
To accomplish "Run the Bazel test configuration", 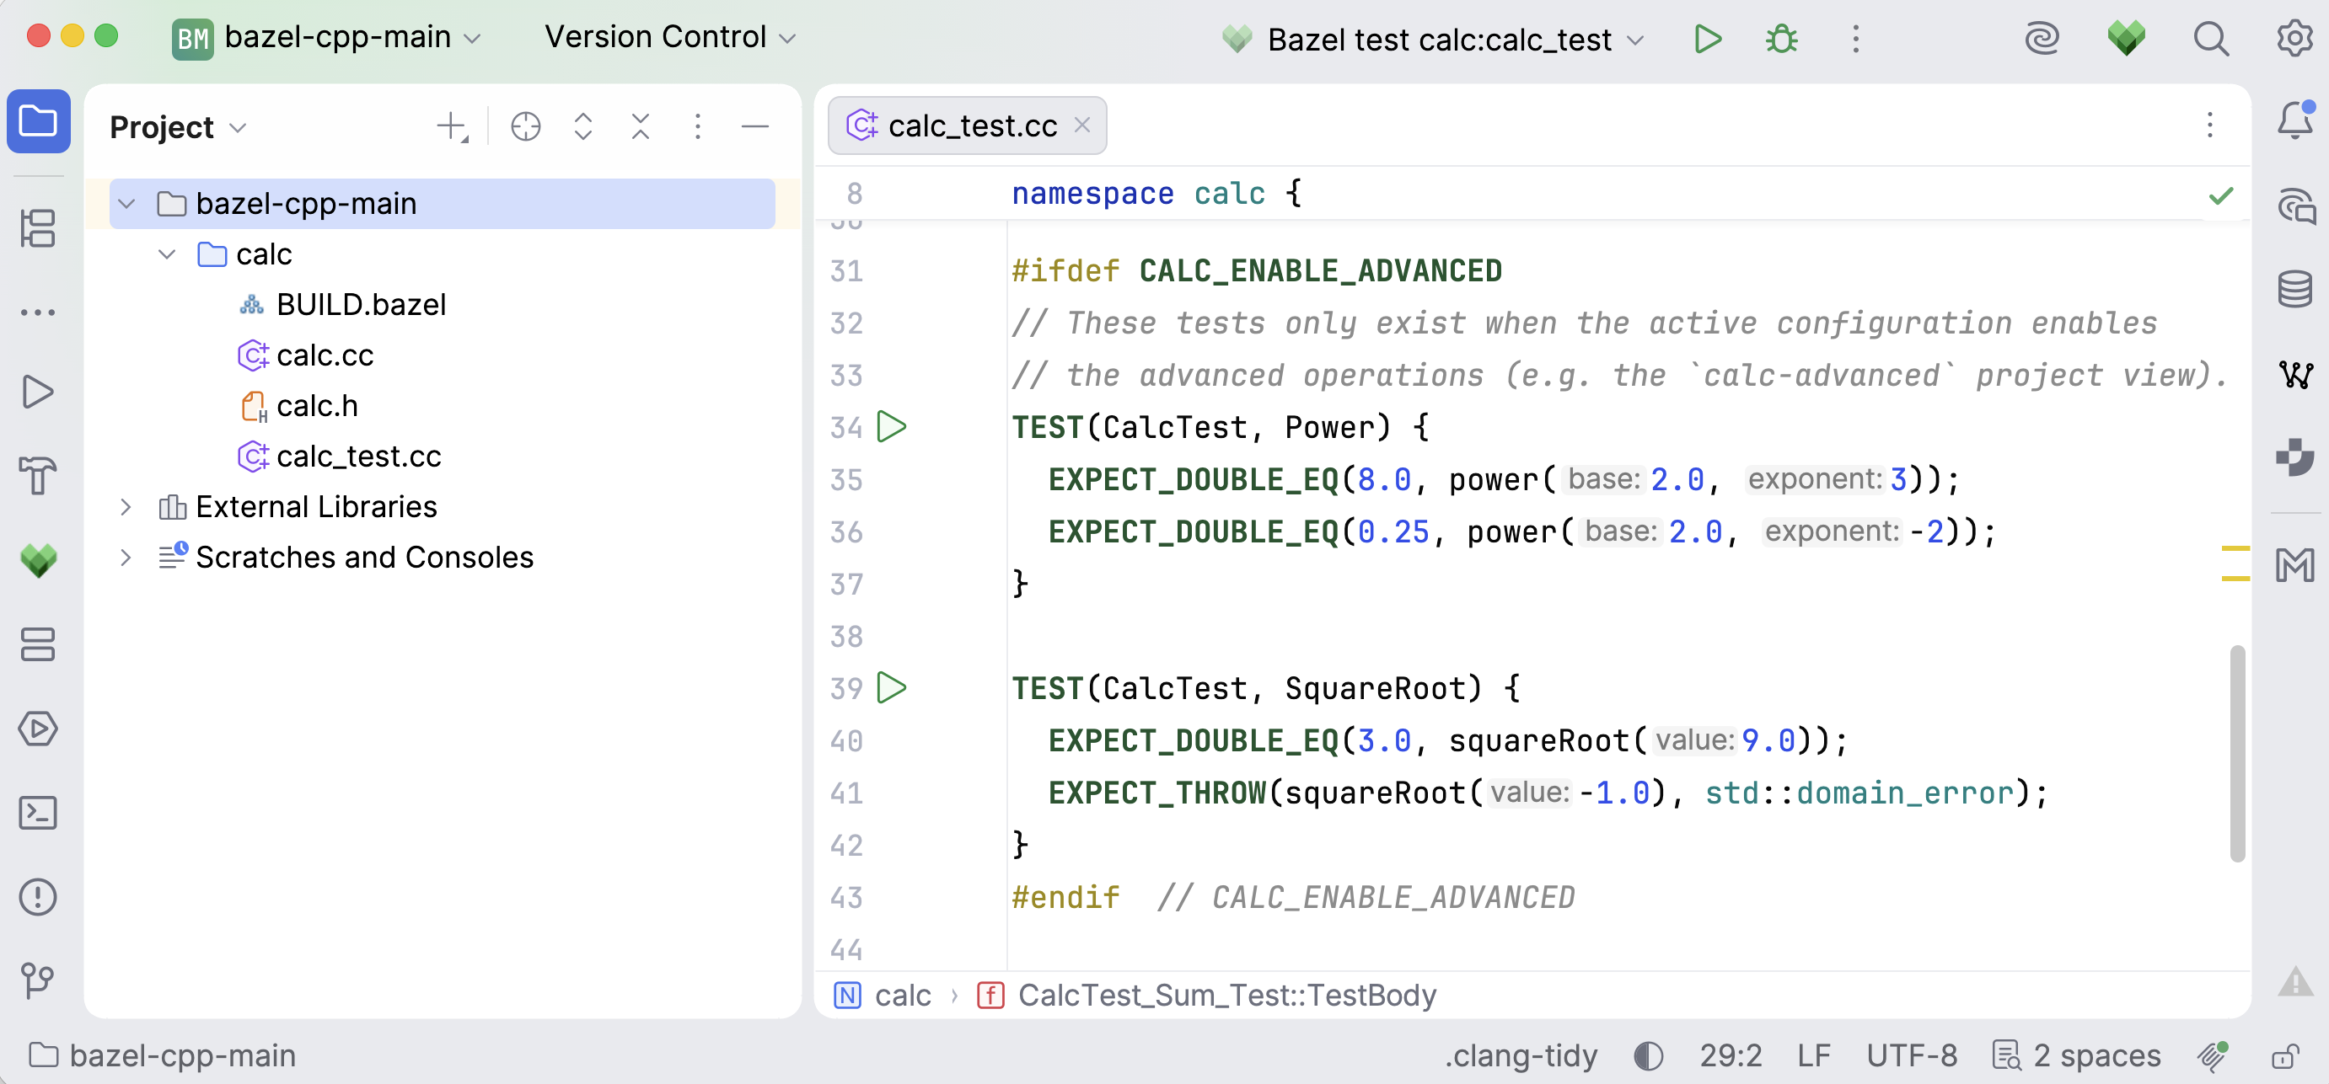I will [x=1707, y=39].
